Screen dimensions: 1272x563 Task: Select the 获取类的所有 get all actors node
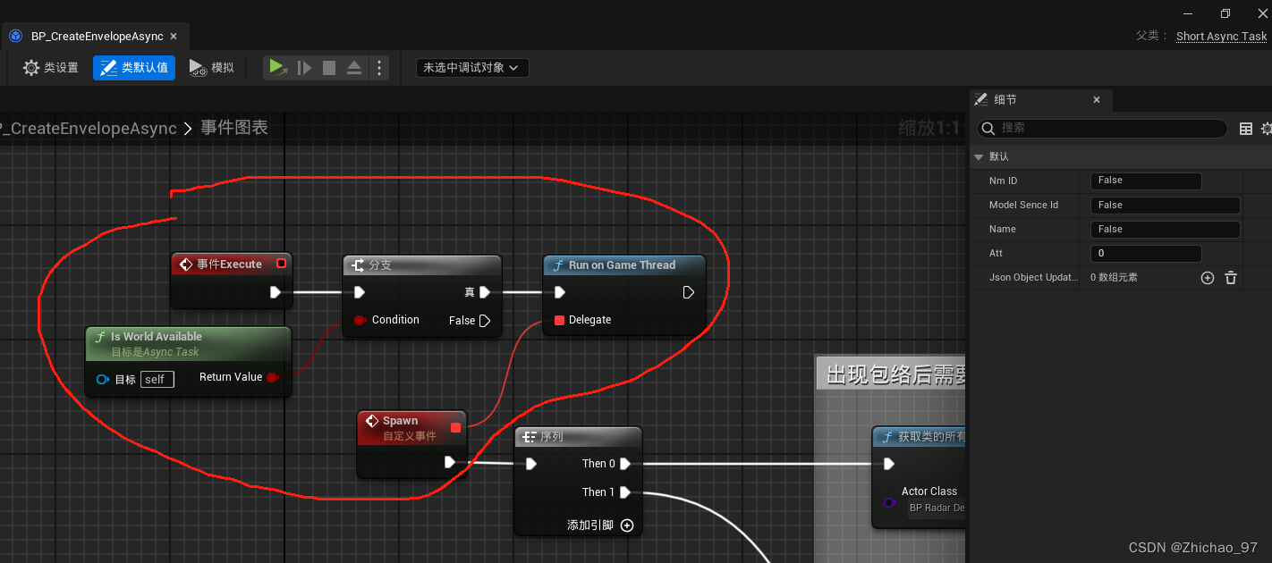920,437
